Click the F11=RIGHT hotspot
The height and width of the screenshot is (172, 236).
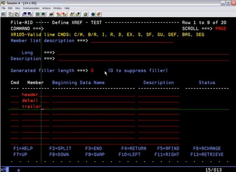(167, 155)
